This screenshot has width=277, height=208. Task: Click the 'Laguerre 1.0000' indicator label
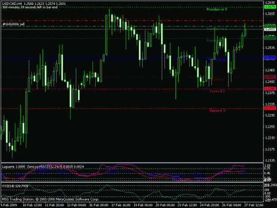click(13, 167)
